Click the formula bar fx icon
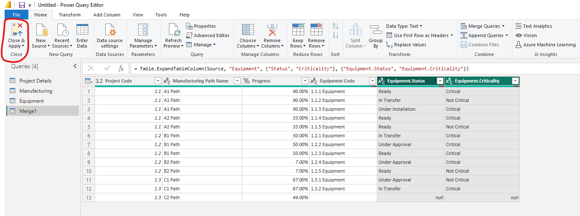The height and width of the screenshot is (216, 580). [121, 69]
